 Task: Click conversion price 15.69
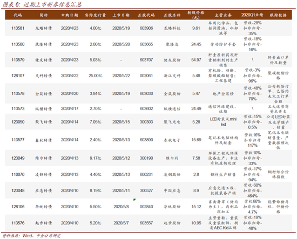tap(196, 140)
